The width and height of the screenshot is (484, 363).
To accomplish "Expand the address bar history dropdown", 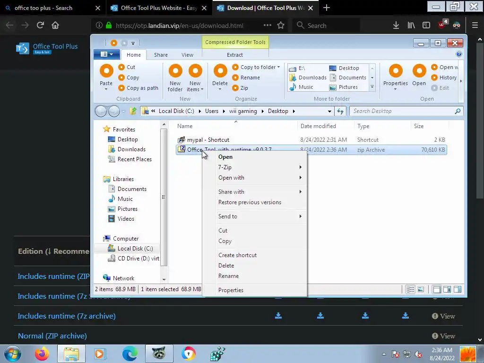I will pos(329,111).
